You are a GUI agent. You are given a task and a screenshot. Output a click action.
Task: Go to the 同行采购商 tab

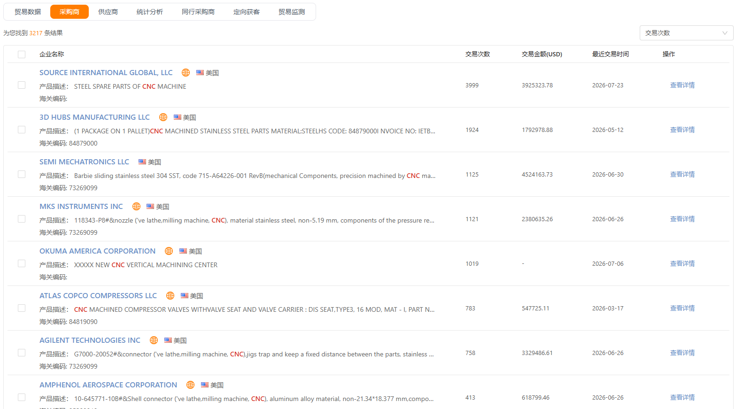click(198, 12)
